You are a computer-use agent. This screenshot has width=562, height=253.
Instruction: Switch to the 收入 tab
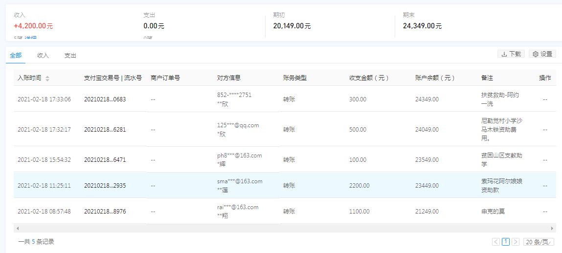[43, 56]
